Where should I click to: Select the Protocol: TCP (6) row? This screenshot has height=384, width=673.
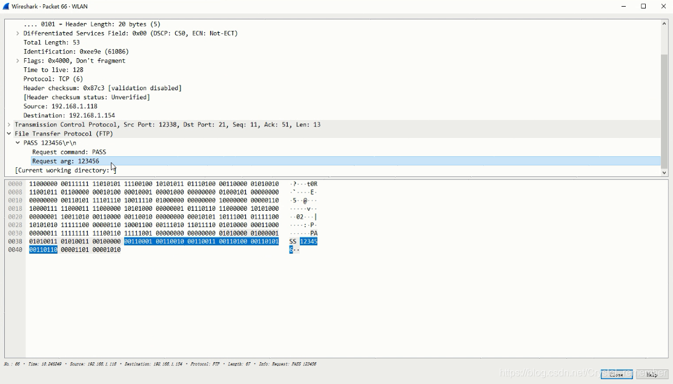click(53, 79)
